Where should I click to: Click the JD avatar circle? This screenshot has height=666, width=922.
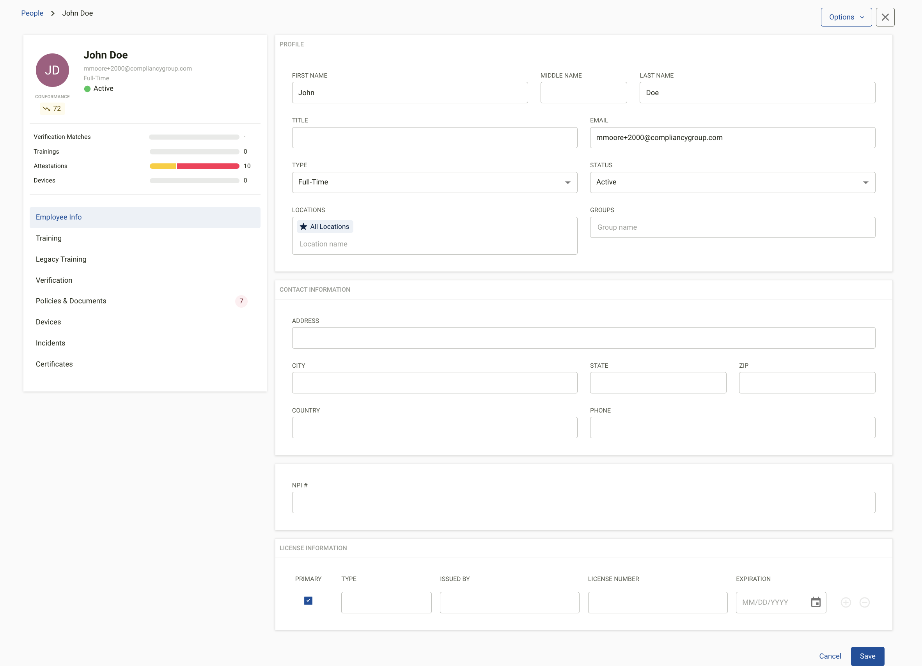pos(52,70)
